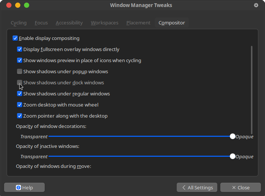Enable Show shadows under dock windows
265x196 pixels.
pos(20,82)
